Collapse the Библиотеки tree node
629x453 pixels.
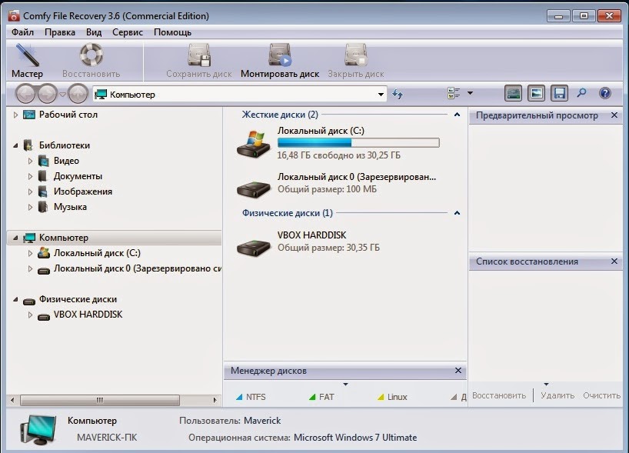pyautogui.click(x=15, y=145)
